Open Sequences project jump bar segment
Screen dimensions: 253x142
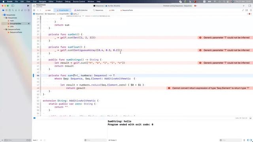pyautogui.click(x=38, y=14)
